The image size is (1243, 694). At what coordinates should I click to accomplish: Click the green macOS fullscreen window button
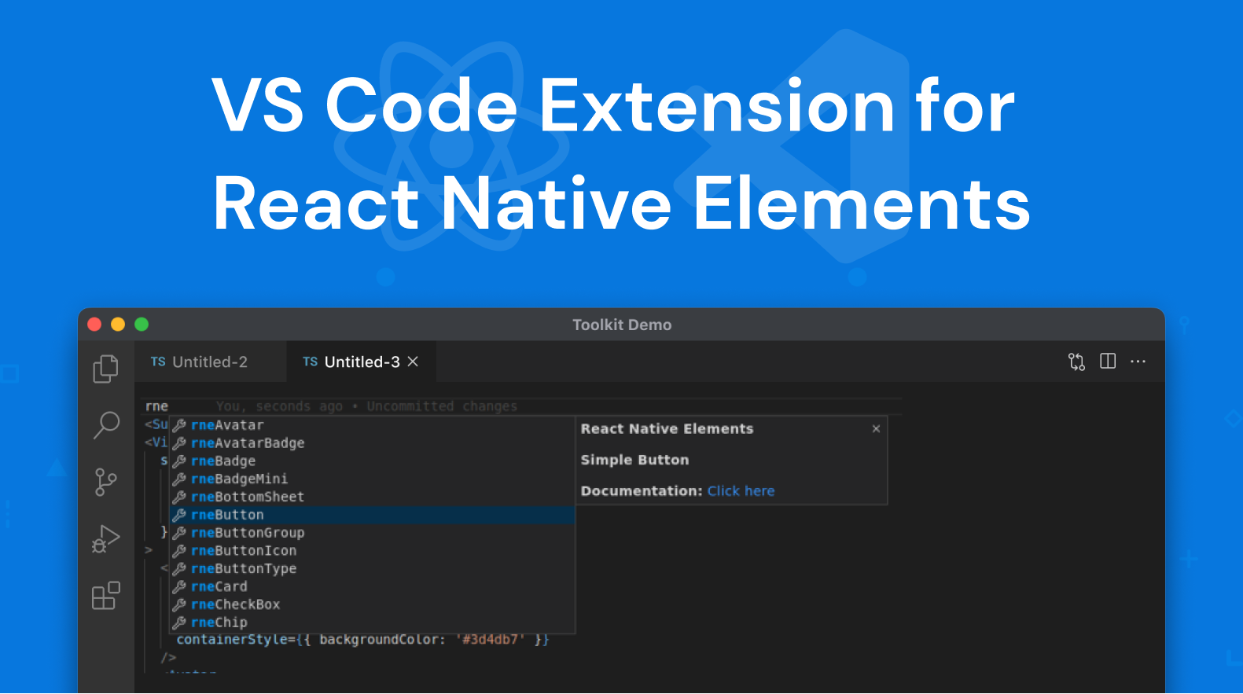pyautogui.click(x=142, y=325)
